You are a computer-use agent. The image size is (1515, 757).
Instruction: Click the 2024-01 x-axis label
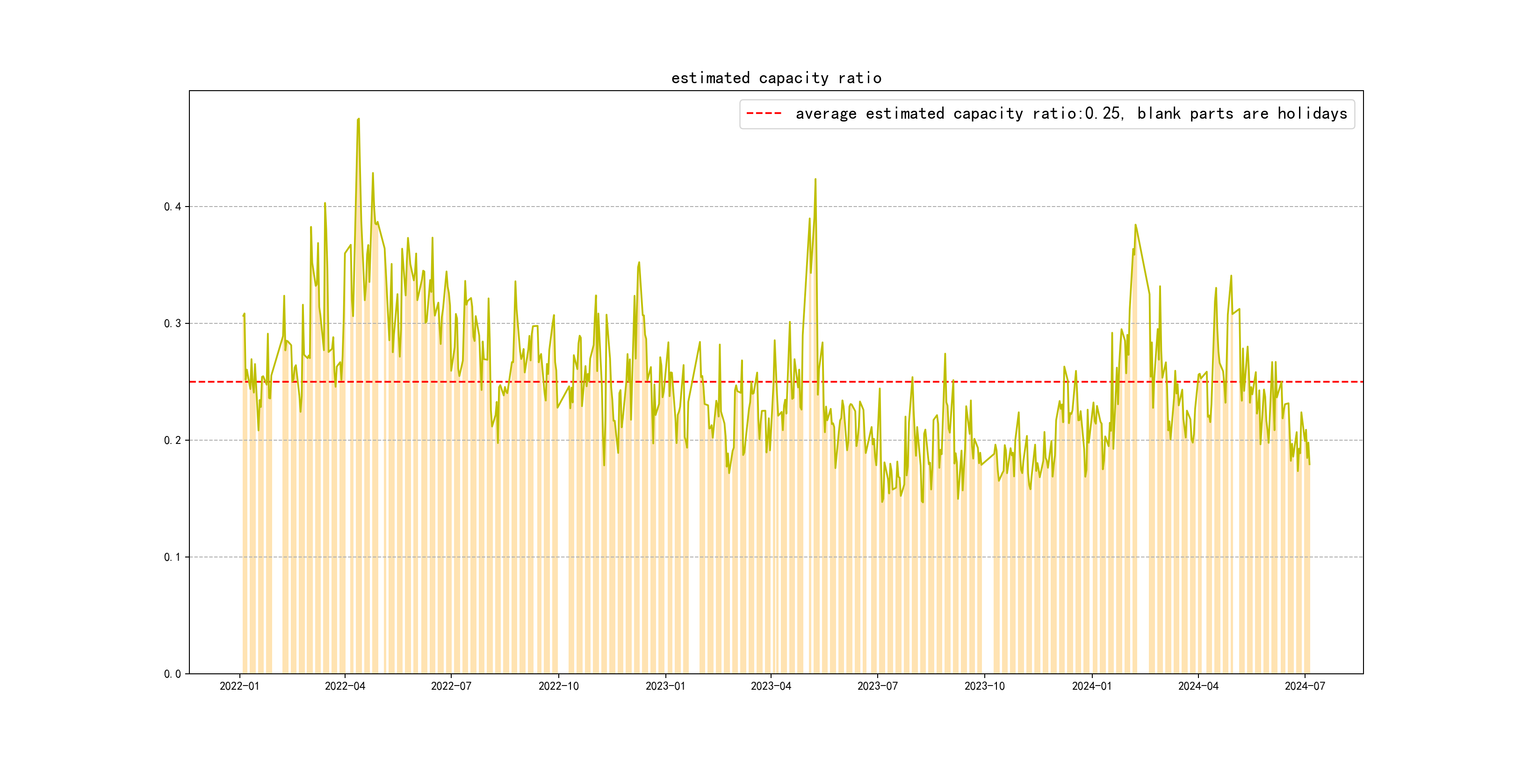click(1091, 686)
